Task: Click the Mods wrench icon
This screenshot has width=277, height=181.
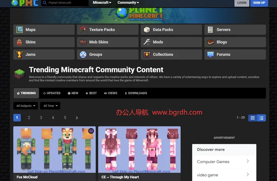Action: (147, 42)
